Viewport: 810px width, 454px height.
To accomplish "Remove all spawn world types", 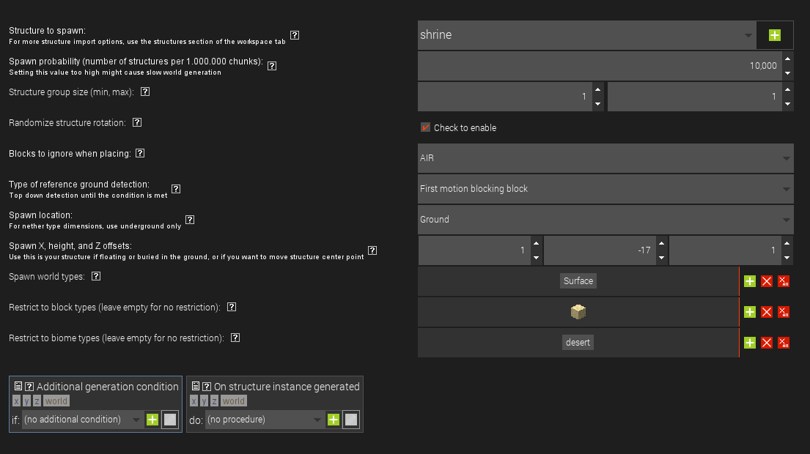I will 784,281.
